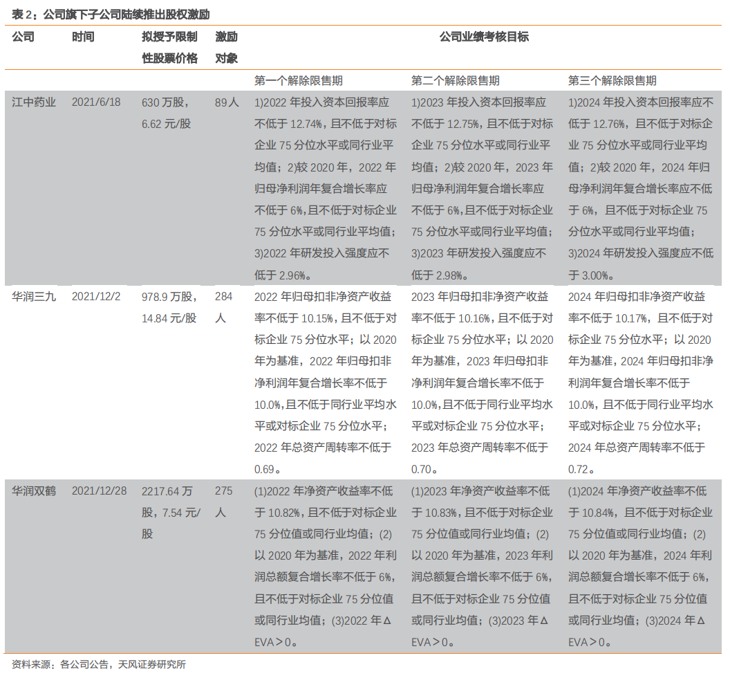Screen dimensions: 730x678
Task: Click the company name 江中药业
Action: tap(34, 102)
